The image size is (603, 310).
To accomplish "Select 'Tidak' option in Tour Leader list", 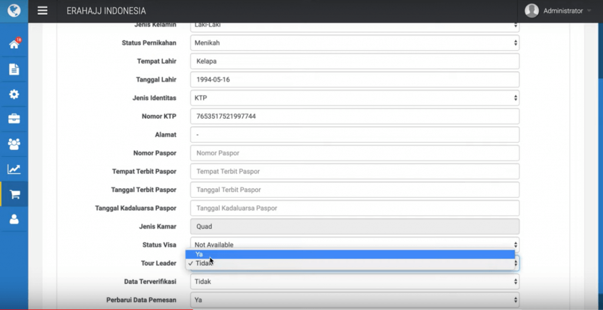I will tap(350, 264).
